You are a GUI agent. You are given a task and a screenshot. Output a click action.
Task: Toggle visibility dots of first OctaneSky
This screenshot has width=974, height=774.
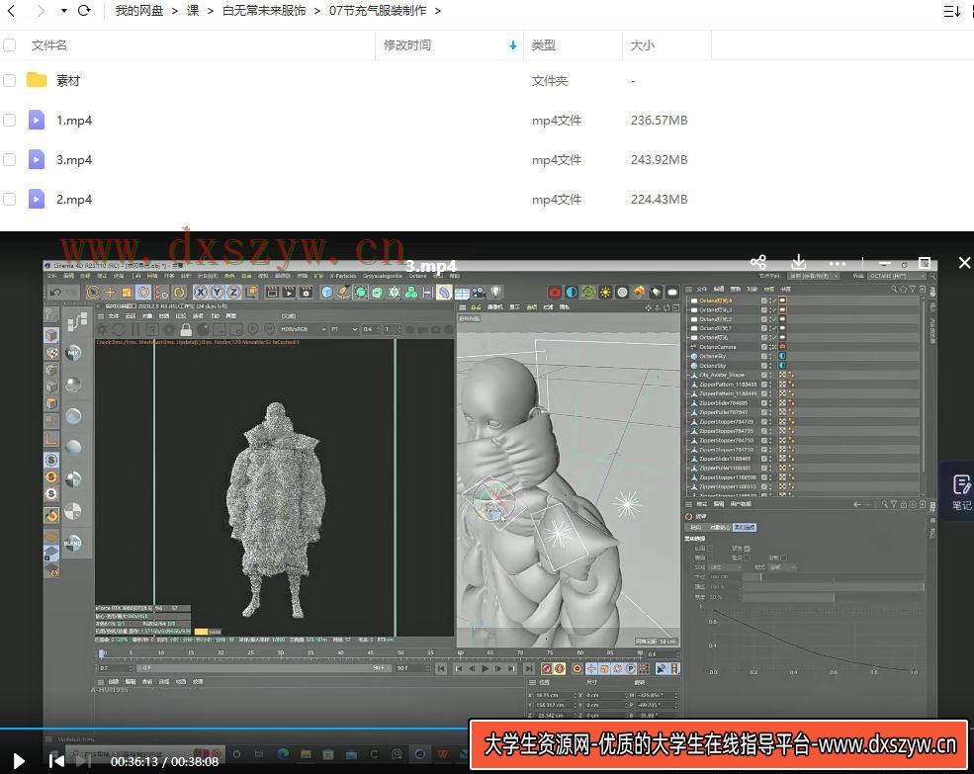coord(770,356)
